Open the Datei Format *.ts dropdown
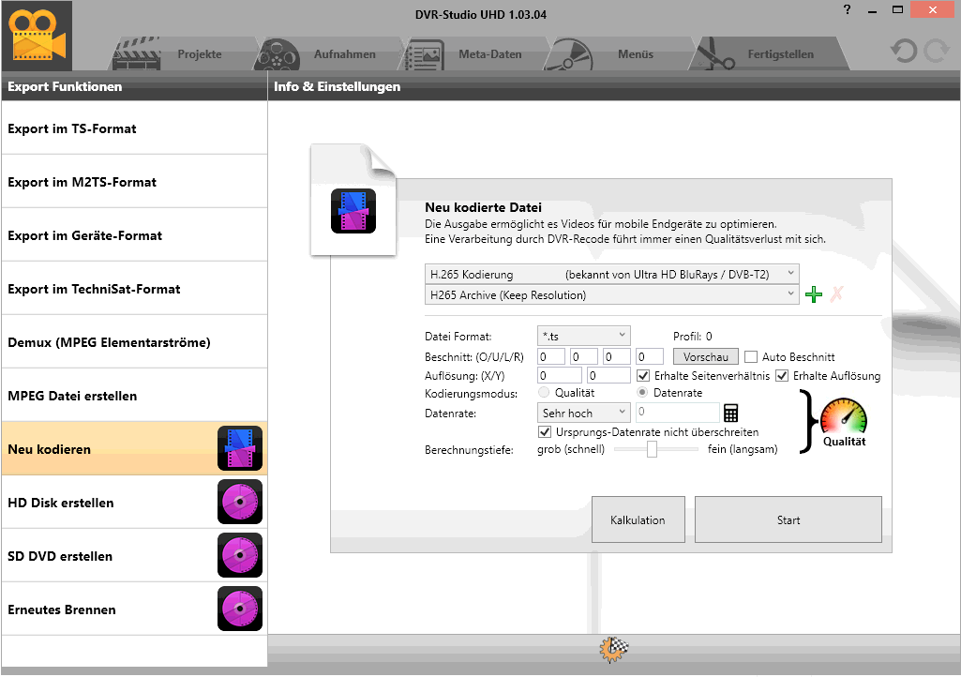Image resolution: width=961 pixels, height=677 pixels. [583, 336]
